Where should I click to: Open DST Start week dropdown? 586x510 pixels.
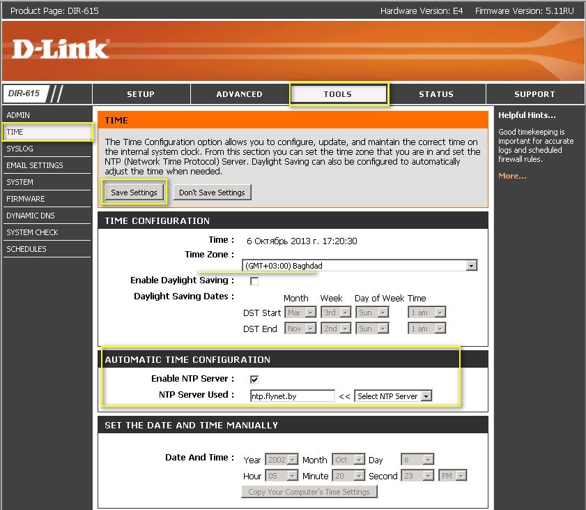click(x=336, y=313)
